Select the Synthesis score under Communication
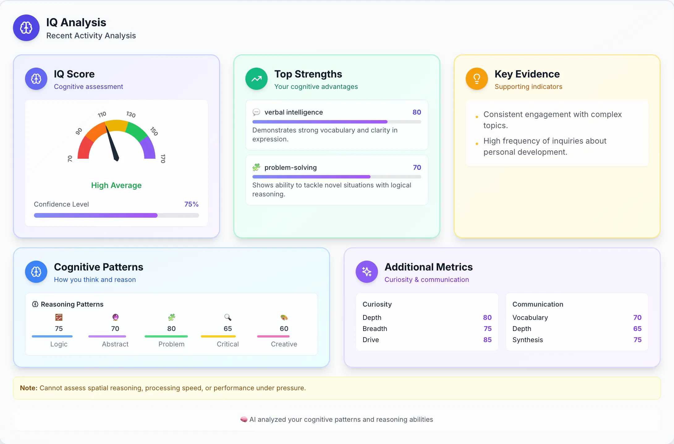This screenshot has width=674, height=444. (638, 340)
